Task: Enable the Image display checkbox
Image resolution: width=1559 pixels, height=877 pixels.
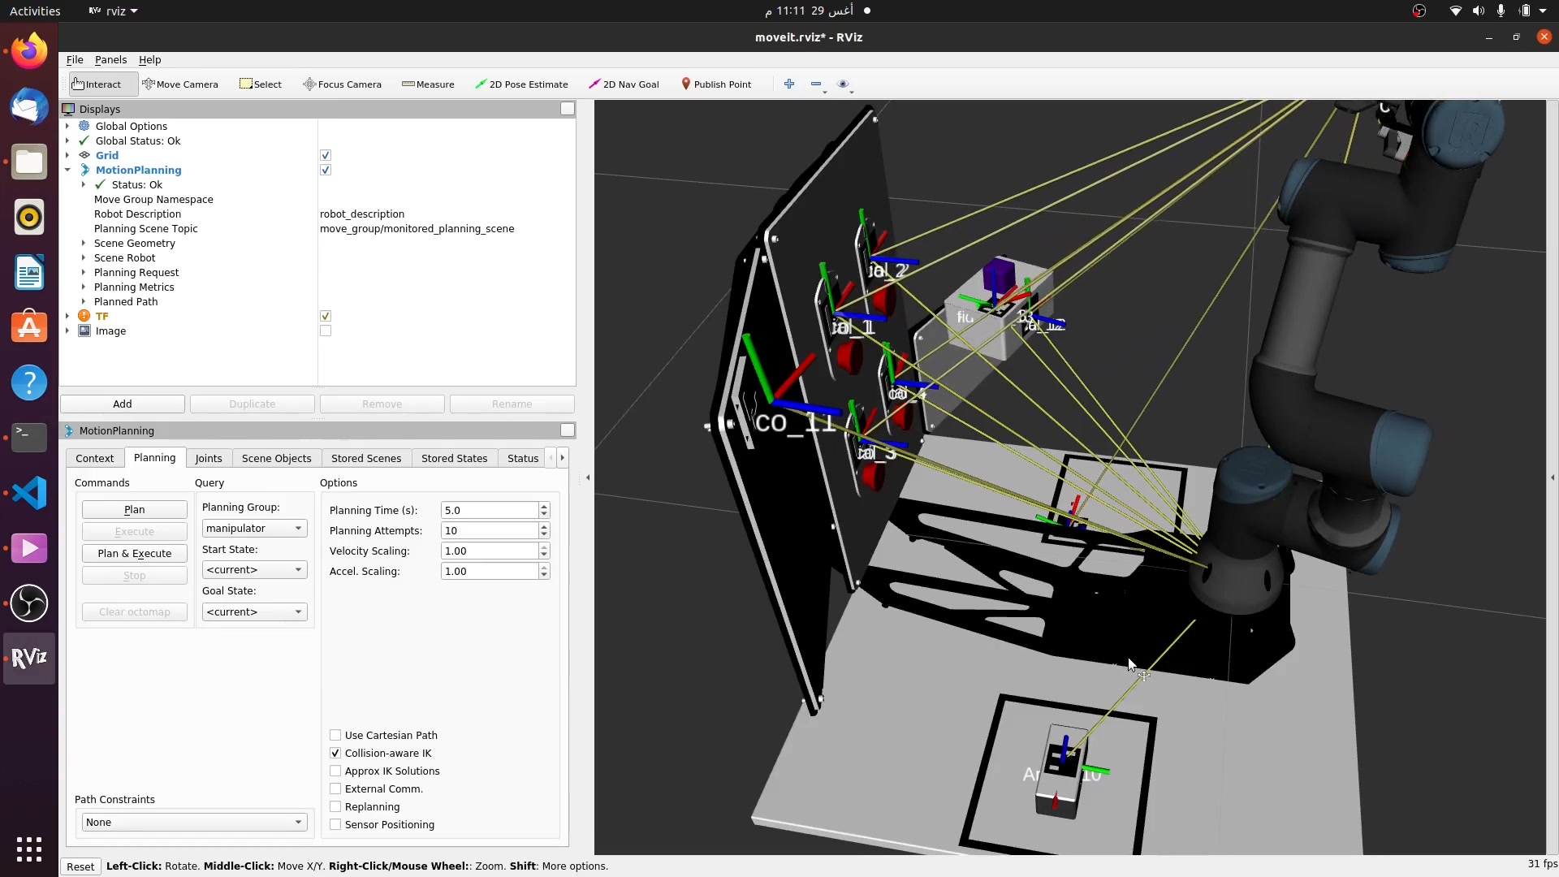Action: pos(326,330)
